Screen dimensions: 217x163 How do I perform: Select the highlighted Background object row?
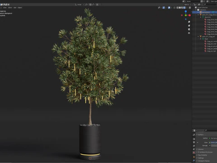(x=205, y=12)
